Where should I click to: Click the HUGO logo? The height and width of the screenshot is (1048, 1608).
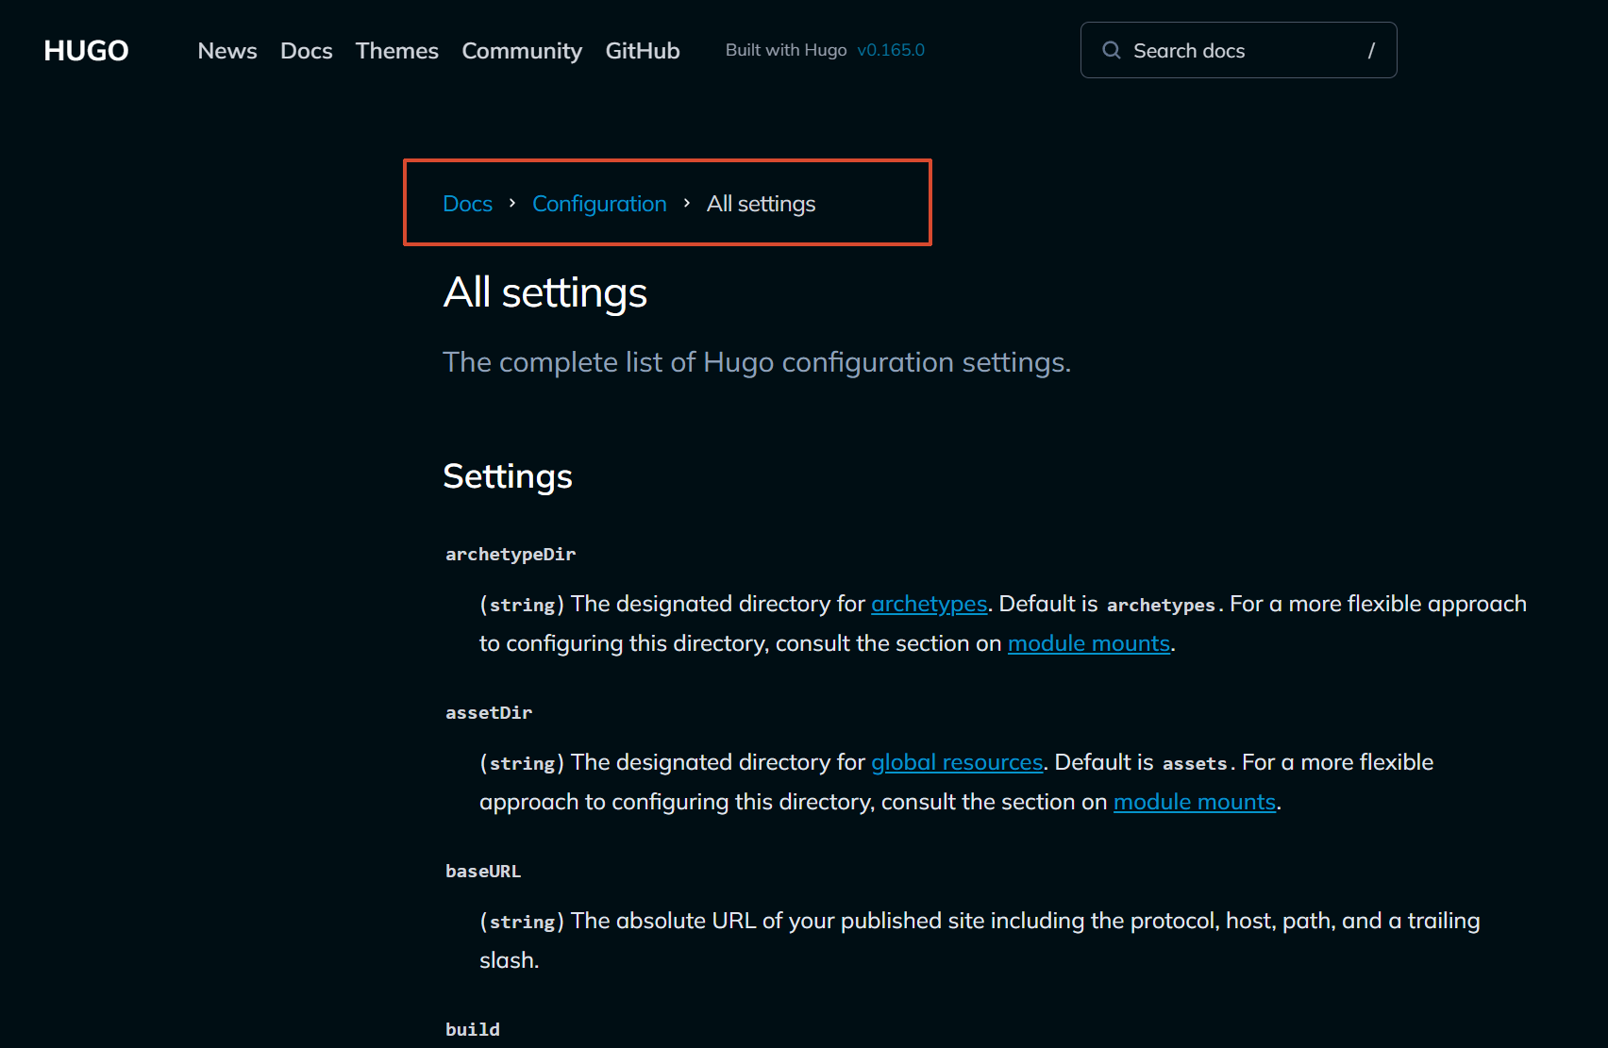pos(86,51)
